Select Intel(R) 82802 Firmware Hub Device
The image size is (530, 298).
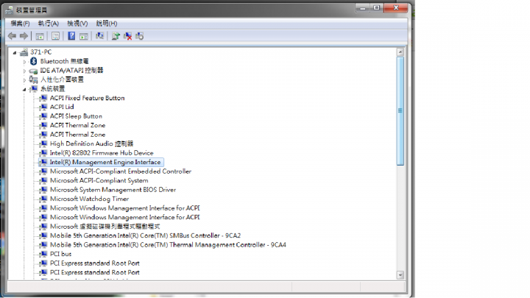pyautogui.click(x=102, y=153)
